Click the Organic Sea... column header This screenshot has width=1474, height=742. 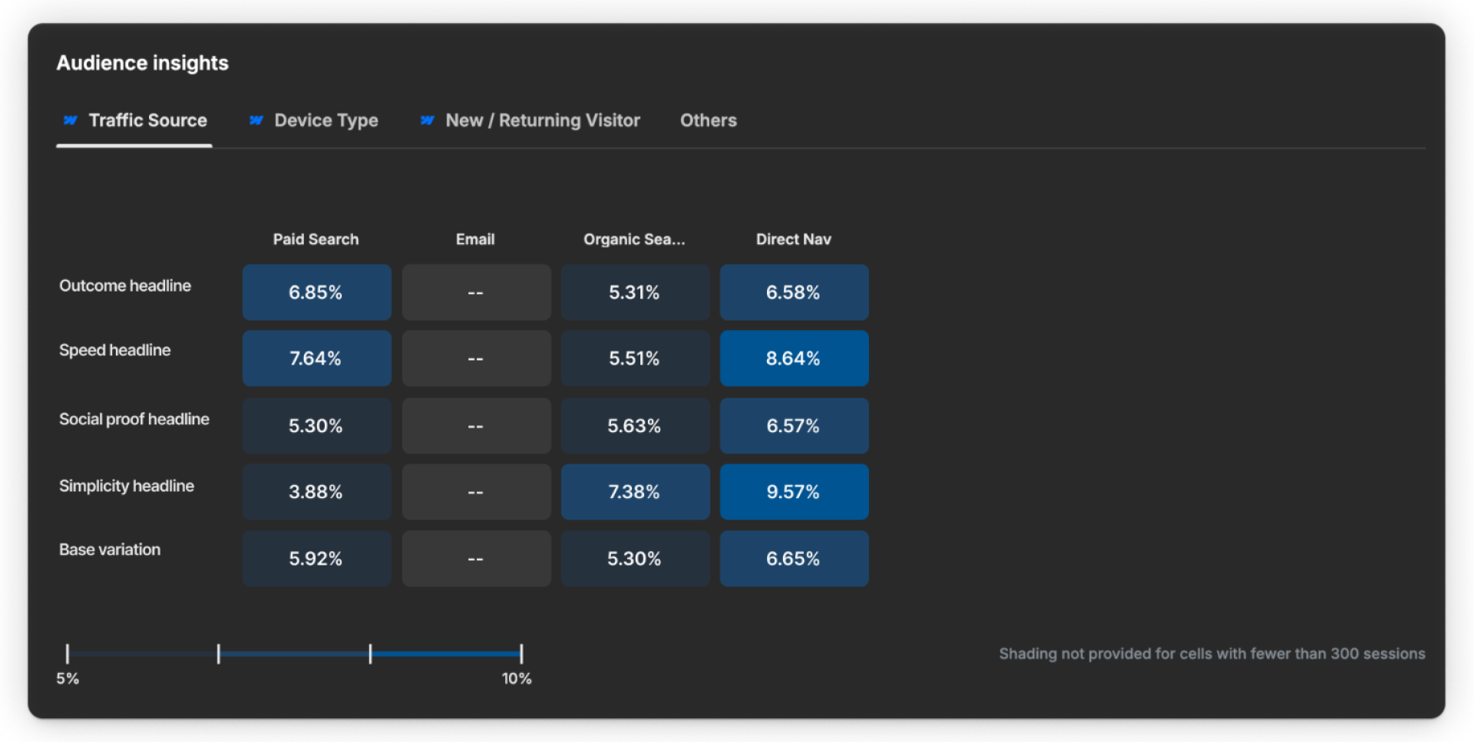point(634,239)
